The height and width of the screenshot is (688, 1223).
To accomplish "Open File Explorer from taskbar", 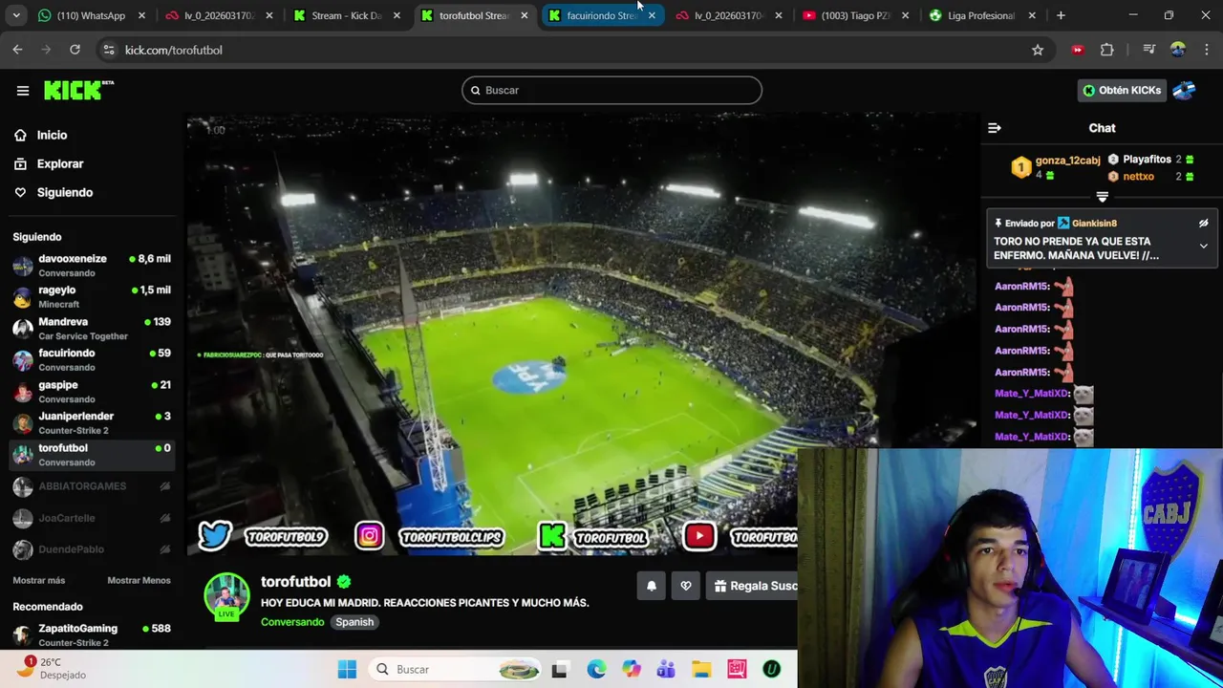I will (701, 670).
